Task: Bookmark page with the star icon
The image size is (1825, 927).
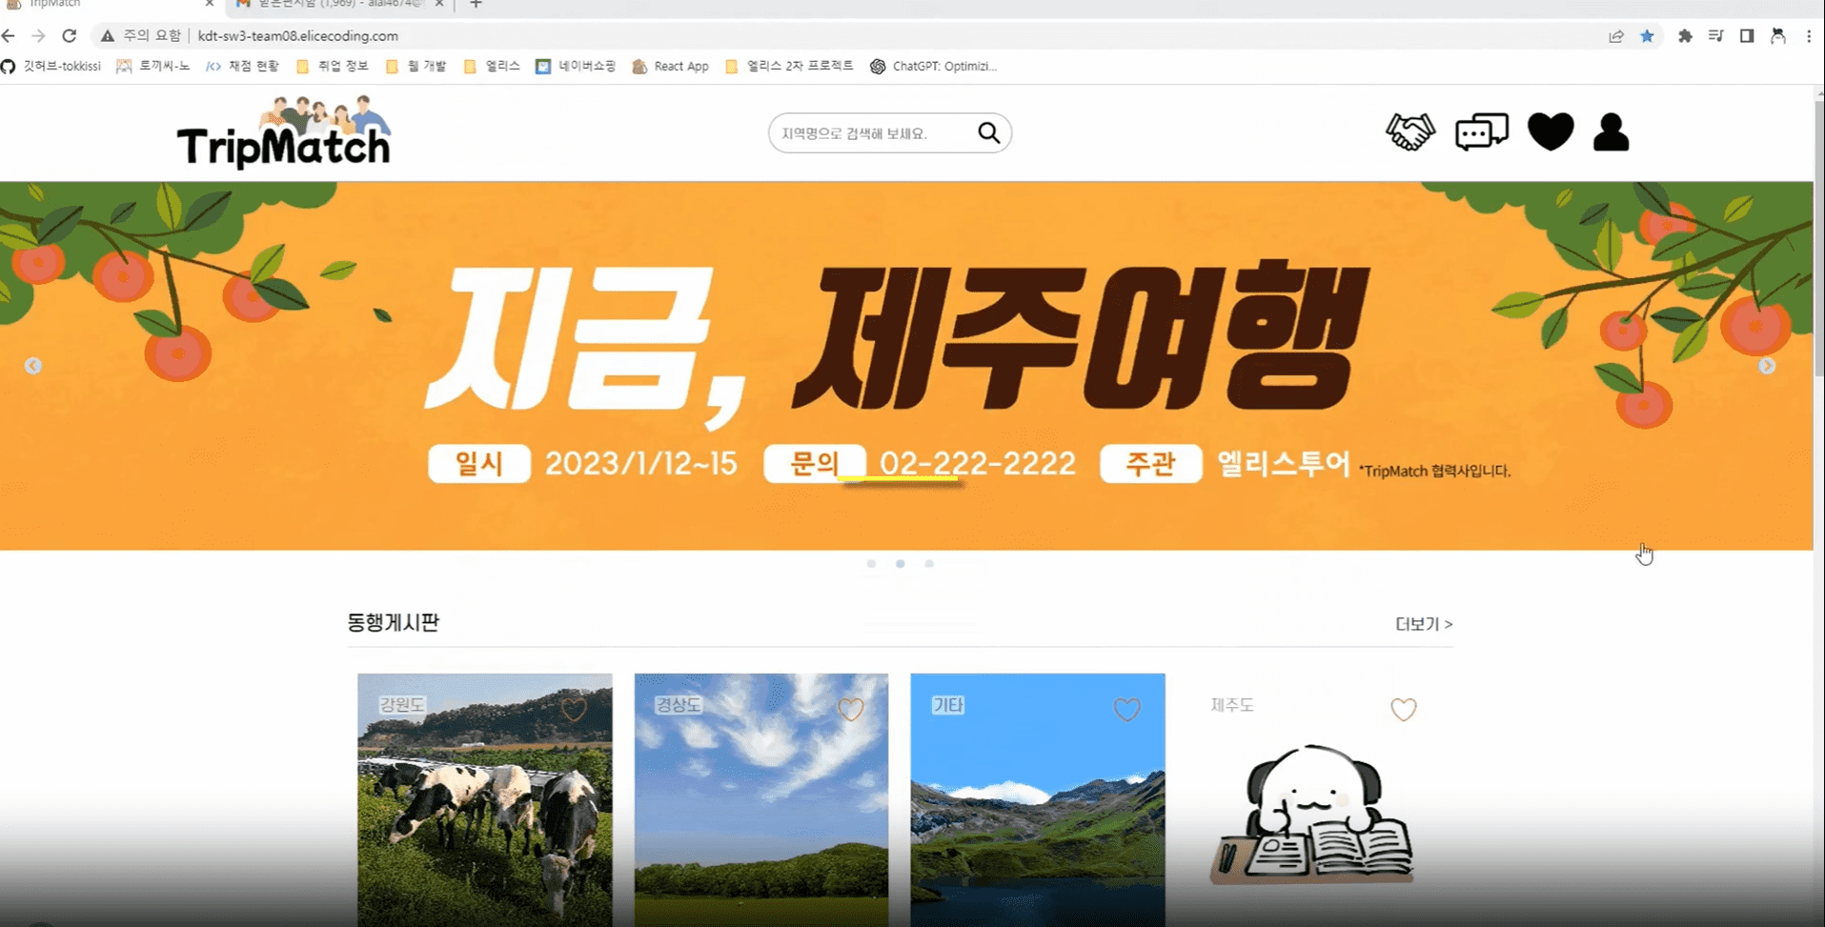Action: [1647, 36]
